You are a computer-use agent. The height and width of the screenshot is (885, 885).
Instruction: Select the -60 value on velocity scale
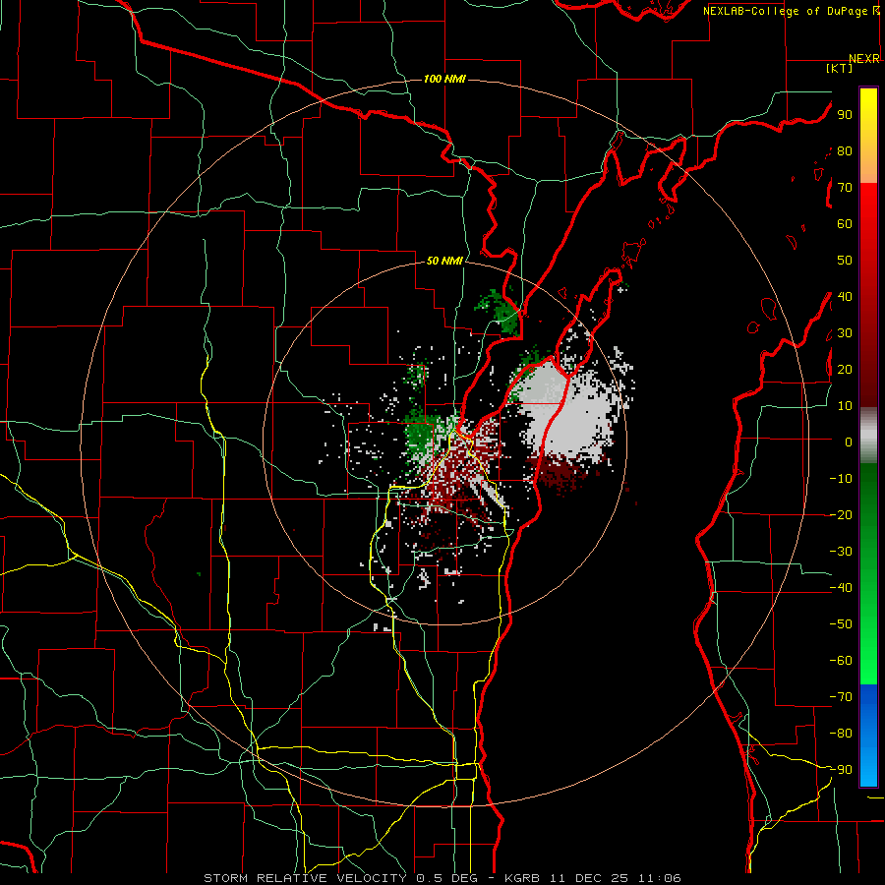pos(841,661)
